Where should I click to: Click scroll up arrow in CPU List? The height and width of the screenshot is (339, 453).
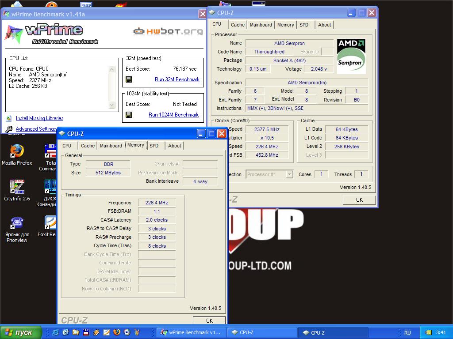(112, 69)
